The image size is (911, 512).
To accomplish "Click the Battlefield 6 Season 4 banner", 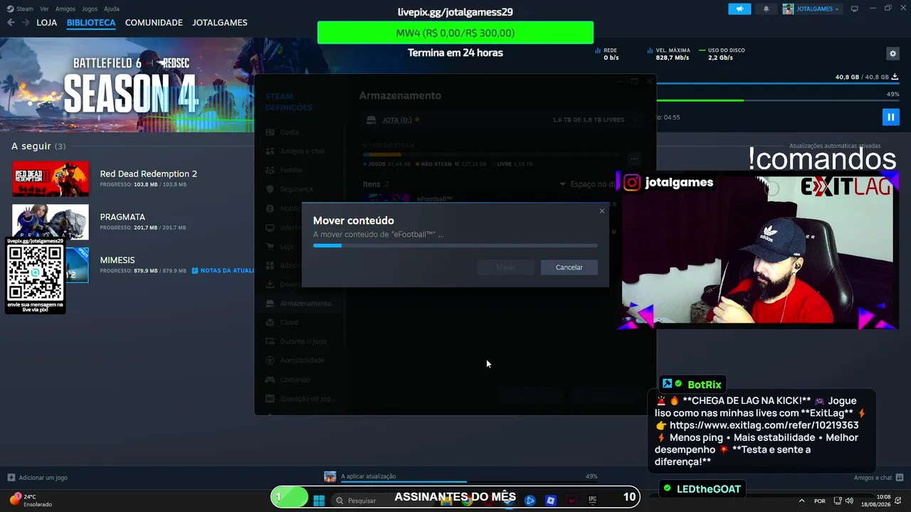I will 127,85.
